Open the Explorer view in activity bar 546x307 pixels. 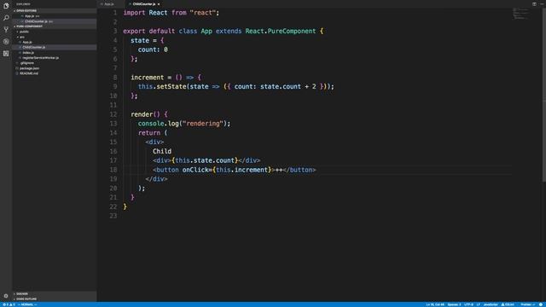point(6,6)
